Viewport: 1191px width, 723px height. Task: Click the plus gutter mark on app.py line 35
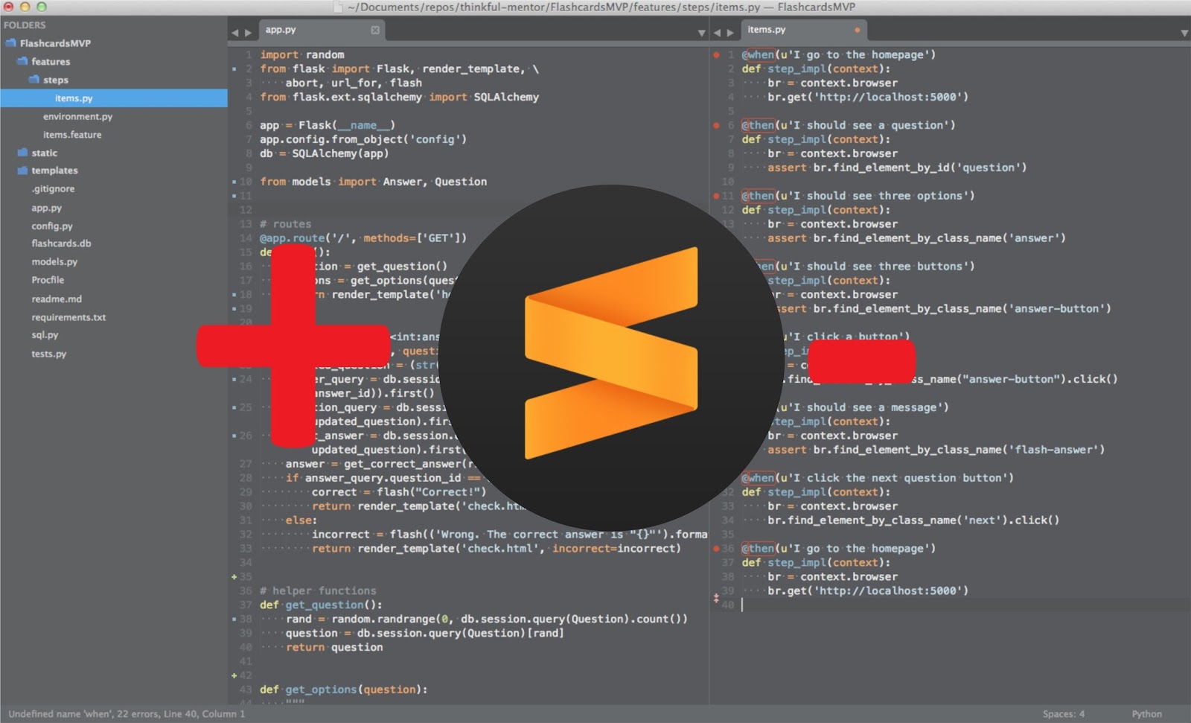[x=234, y=577]
